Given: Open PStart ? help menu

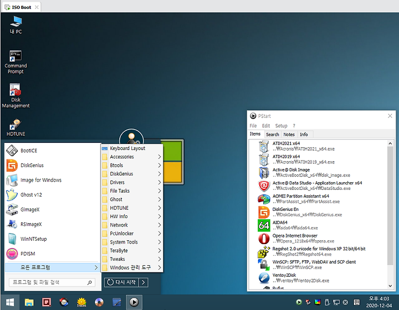Looking at the screenshot, I should point(294,126).
